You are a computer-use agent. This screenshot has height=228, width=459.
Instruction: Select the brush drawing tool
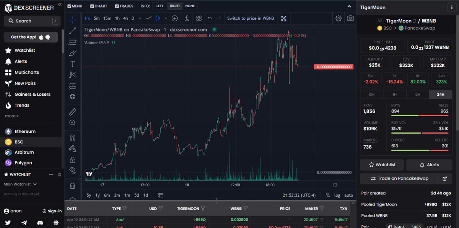point(73,53)
